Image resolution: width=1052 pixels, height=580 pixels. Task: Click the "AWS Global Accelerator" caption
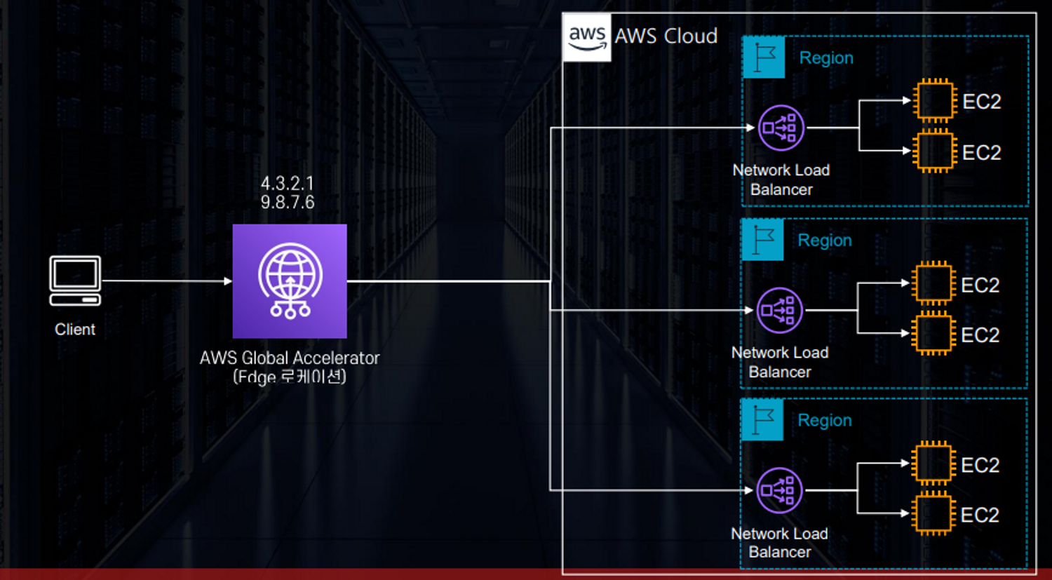[290, 358]
